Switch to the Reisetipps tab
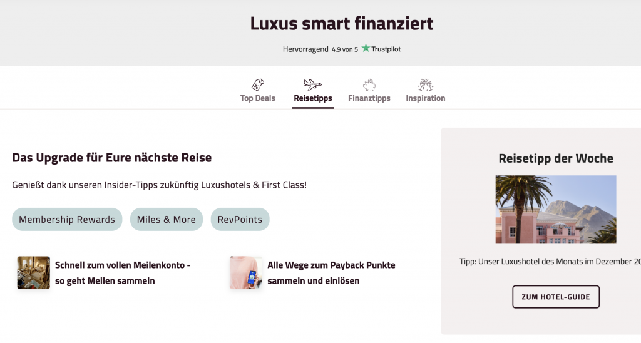The image size is (641, 343). point(313,98)
